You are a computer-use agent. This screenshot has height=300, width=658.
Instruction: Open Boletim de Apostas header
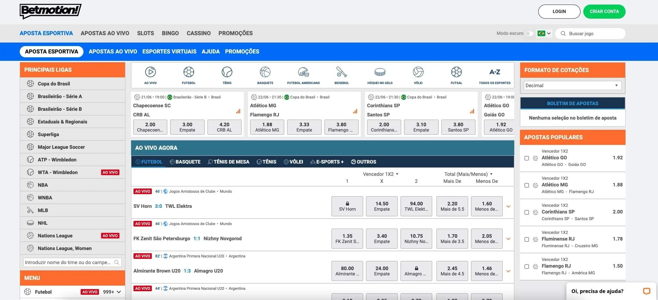click(572, 103)
